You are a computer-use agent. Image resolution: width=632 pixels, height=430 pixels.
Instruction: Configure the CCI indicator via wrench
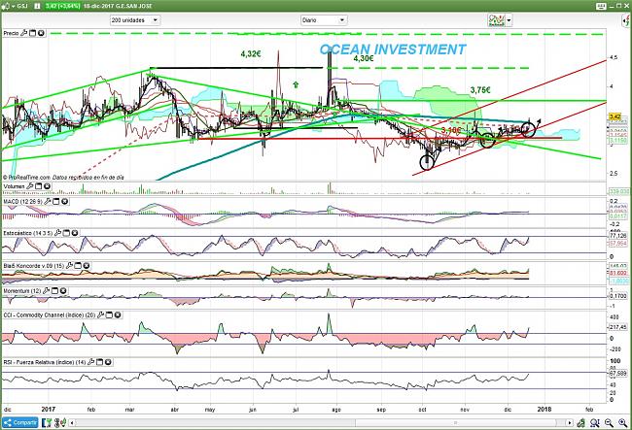101,314
